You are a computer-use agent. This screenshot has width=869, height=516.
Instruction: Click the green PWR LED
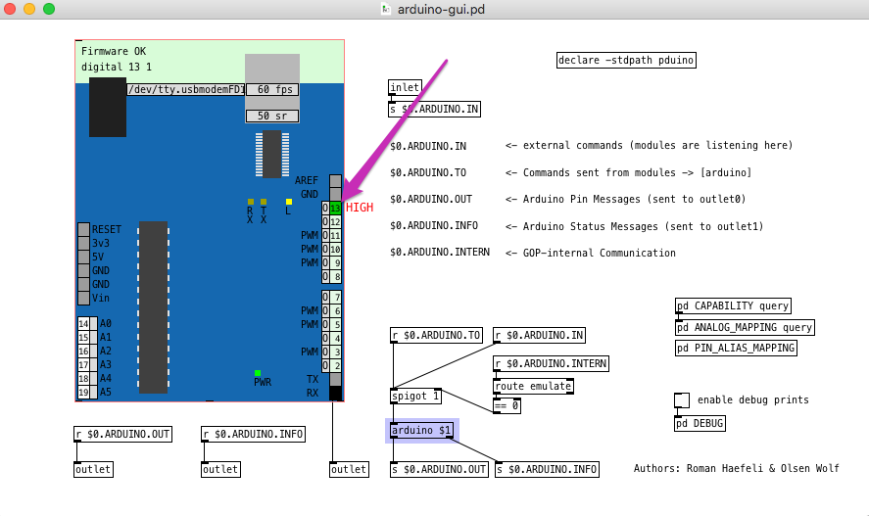[258, 373]
